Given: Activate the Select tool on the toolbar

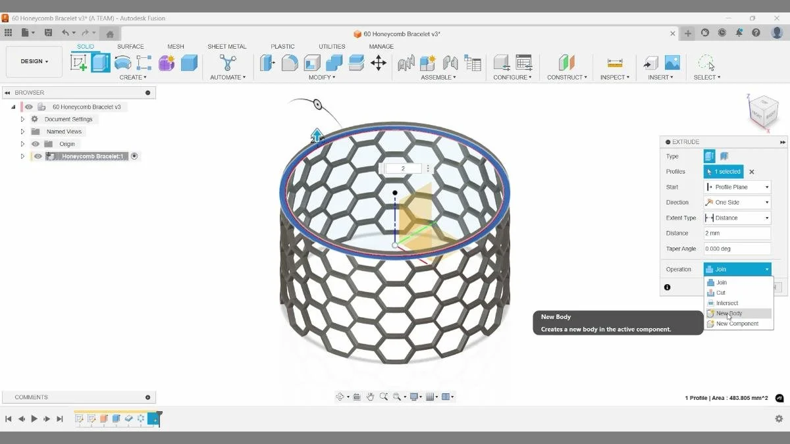Looking at the screenshot, I should (705, 62).
